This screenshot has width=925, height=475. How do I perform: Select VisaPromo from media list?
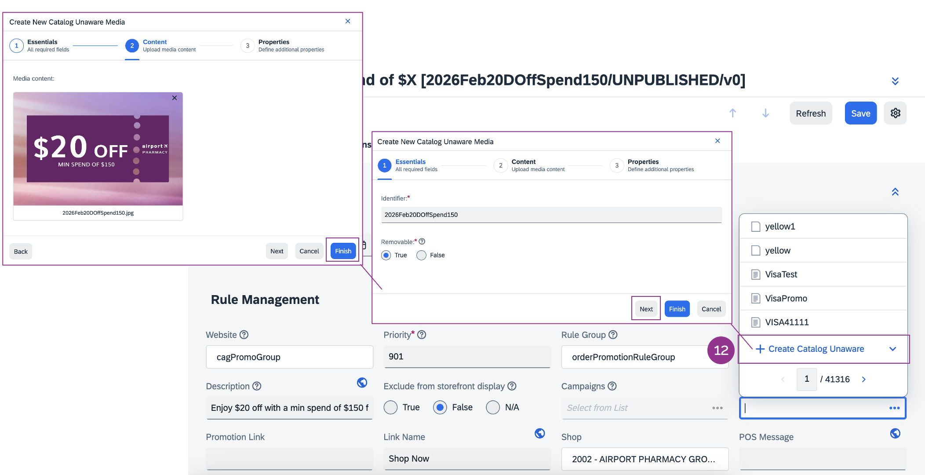pyautogui.click(x=786, y=298)
